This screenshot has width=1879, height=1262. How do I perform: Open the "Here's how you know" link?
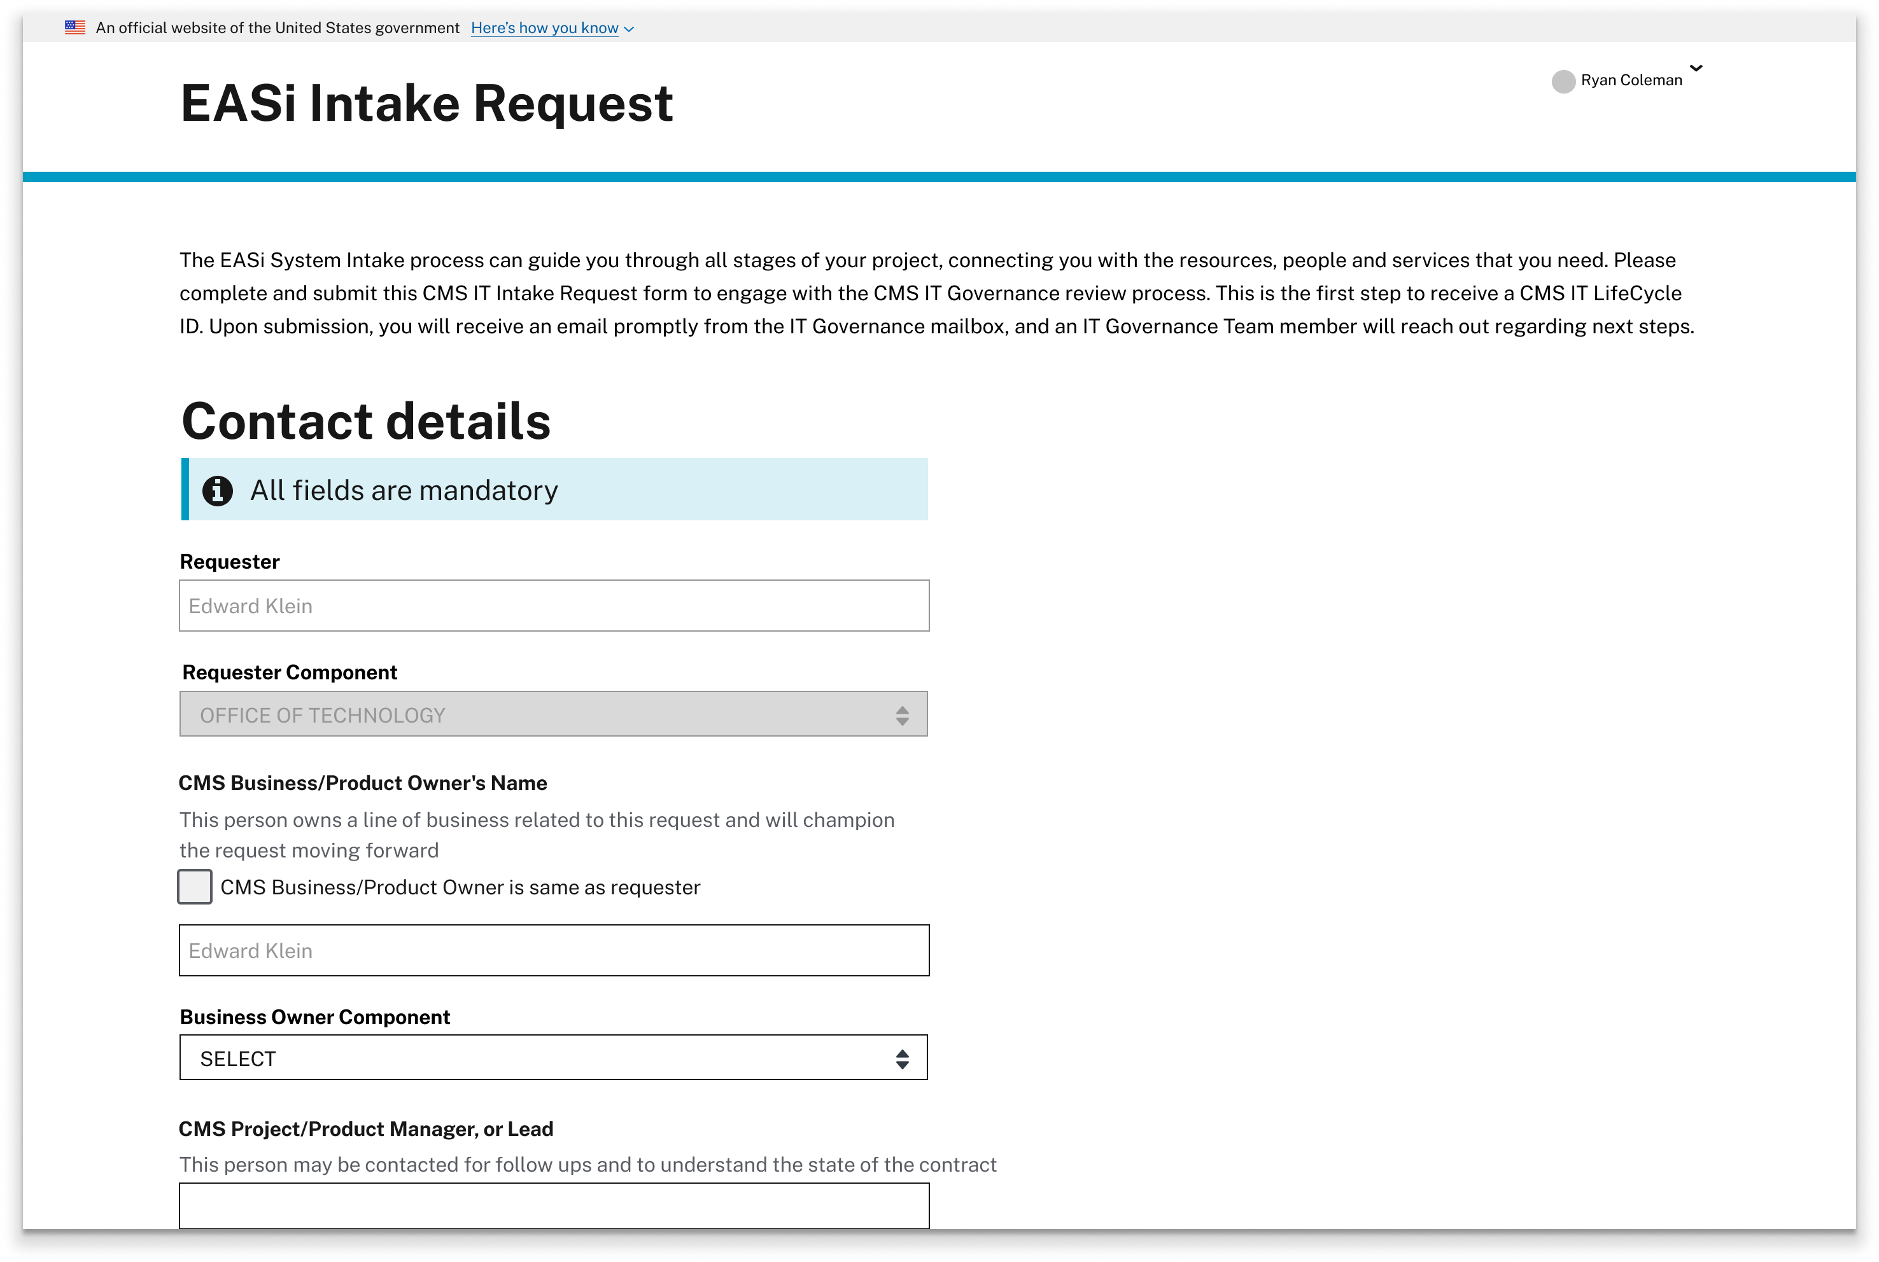pyautogui.click(x=544, y=28)
